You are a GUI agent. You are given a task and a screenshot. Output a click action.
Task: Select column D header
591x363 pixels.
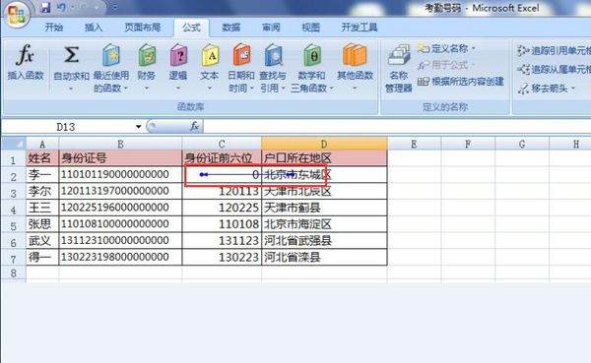324,144
